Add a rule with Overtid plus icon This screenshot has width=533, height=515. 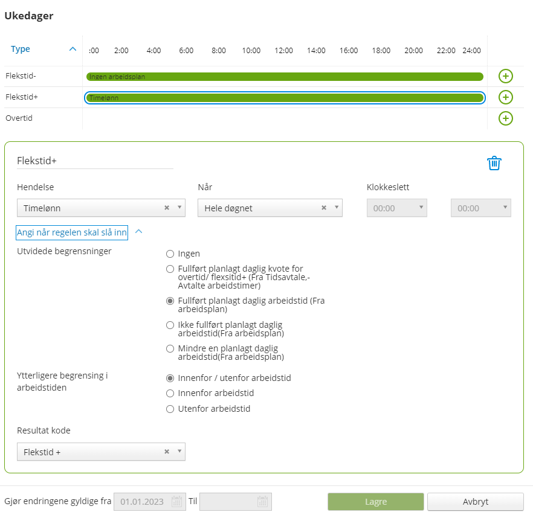(505, 118)
